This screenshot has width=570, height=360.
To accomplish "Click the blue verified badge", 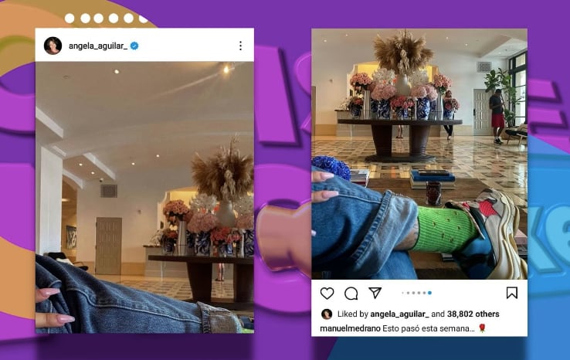I will pos(134,46).
